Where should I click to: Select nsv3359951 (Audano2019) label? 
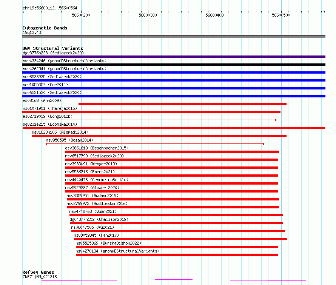[x=92, y=196]
